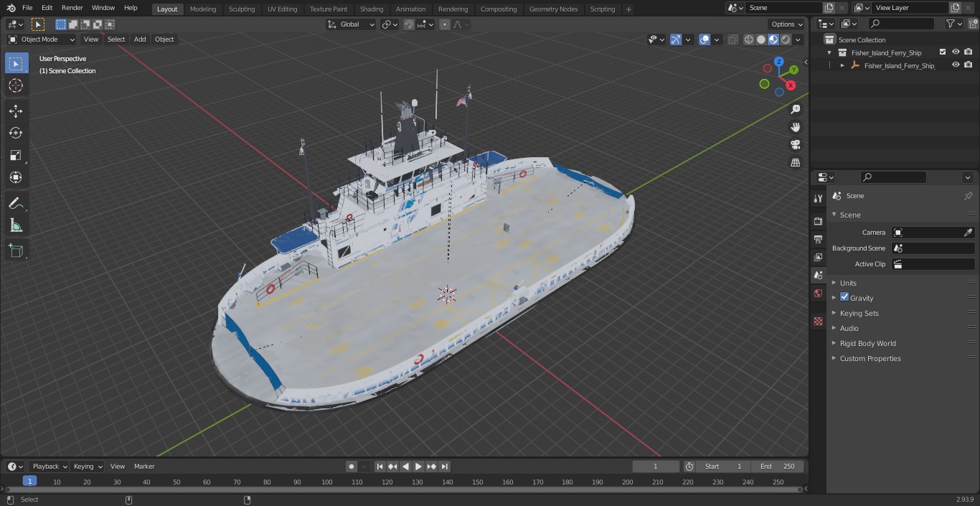The image size is (980, 506).
Task: Expand the Units panel
Action: [848, 283]
